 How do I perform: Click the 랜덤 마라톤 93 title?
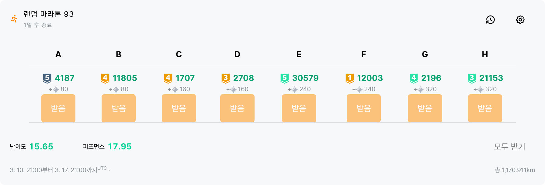pyautogui.click(x=49, y=14)
